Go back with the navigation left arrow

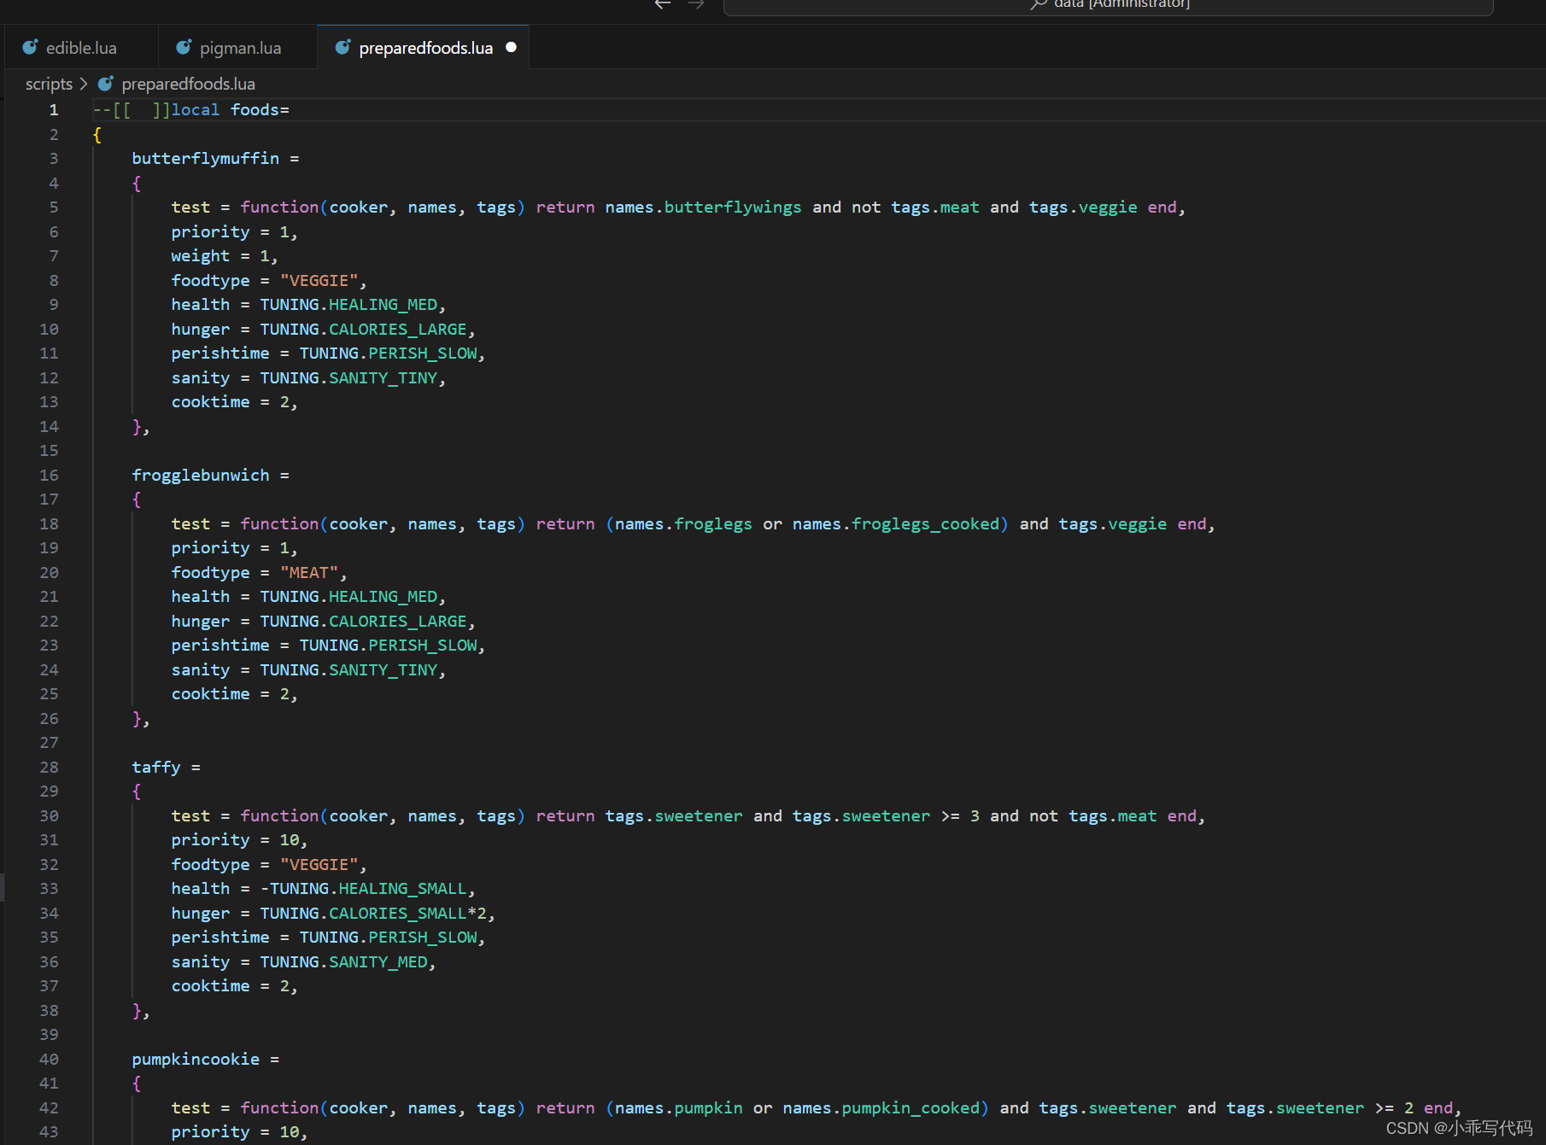pos(663,4)
